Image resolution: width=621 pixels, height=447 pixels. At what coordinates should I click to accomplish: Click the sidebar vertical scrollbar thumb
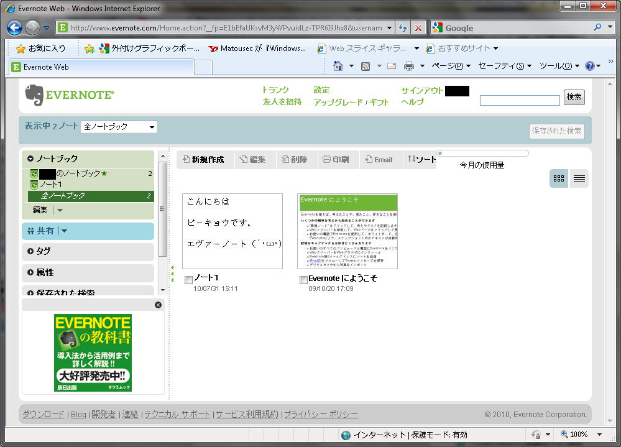tap(162, 209)
